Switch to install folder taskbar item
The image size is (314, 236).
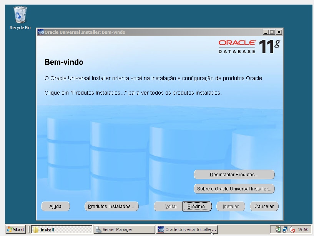point(61,229)
